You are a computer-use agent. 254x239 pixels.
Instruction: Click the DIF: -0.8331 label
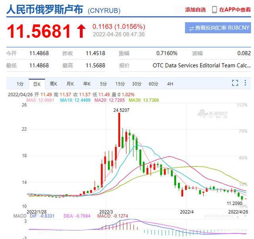click(42, 216)
